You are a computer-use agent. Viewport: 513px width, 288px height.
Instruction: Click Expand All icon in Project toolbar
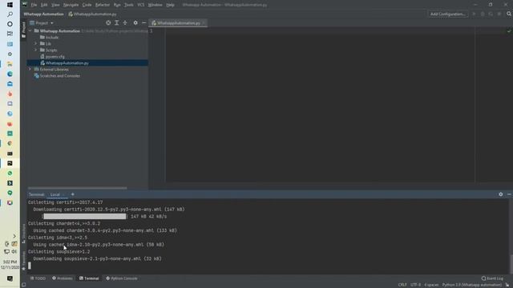[x=117, y=23]
